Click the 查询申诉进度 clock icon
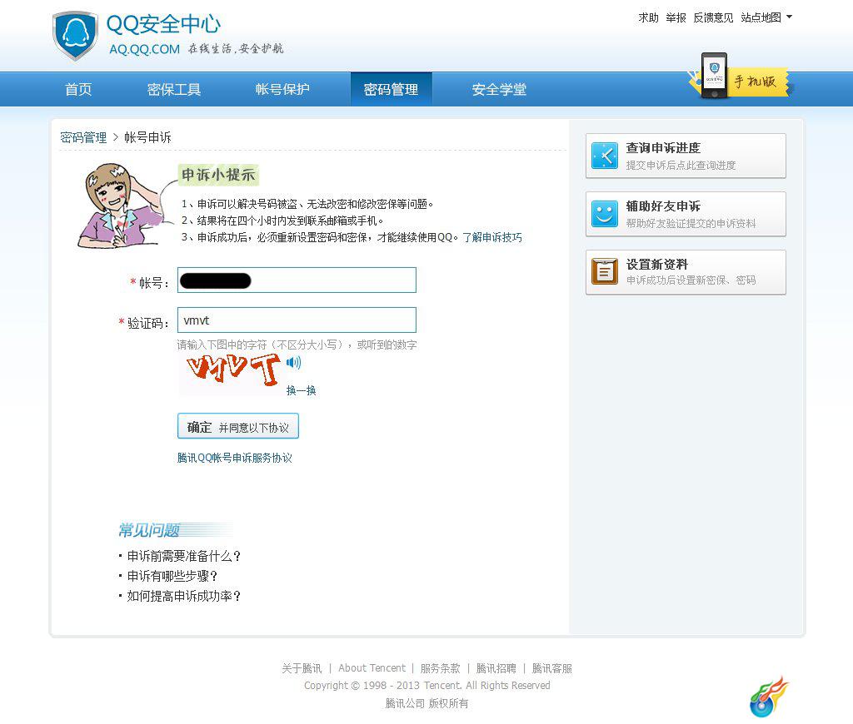 click(x=605, y=156)
